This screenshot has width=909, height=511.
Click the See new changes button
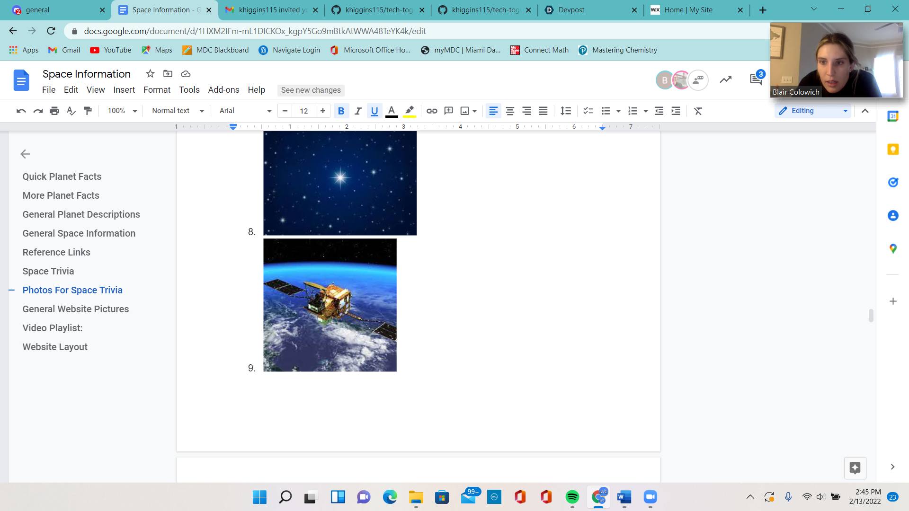click(x=311, y=90)
